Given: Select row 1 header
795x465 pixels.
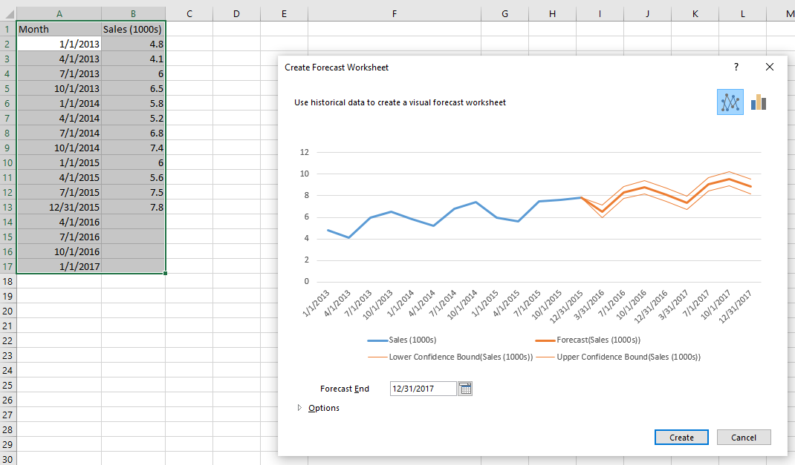Looking at the screenshot, I should [7, 30].
